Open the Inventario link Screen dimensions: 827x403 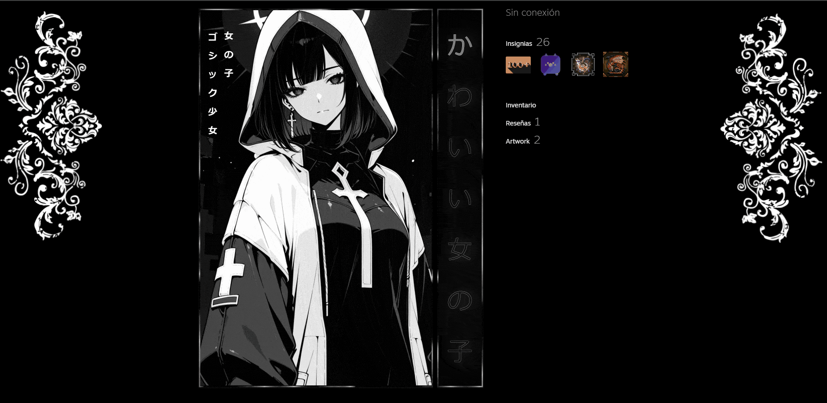(521, 105)
